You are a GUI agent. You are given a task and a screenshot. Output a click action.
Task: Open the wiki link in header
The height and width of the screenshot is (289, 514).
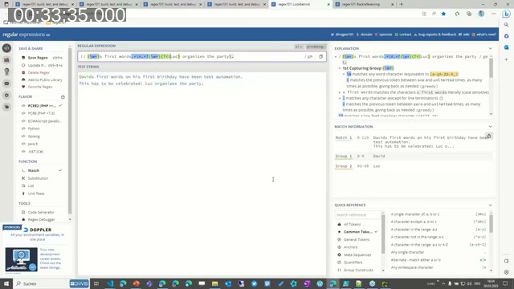point(464,35)
